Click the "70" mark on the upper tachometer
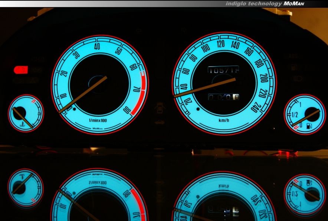328x221 pixels. 137,89
